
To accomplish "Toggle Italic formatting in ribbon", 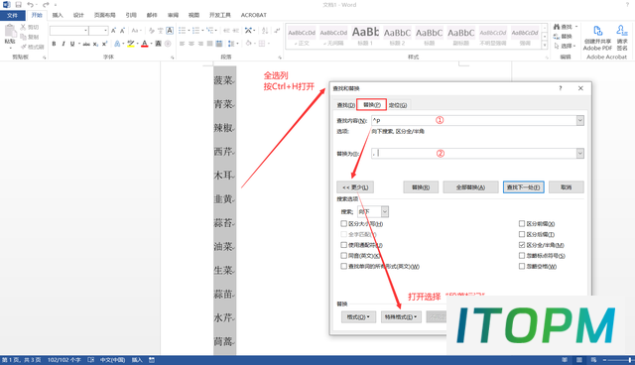I will [x=63, y=44].
